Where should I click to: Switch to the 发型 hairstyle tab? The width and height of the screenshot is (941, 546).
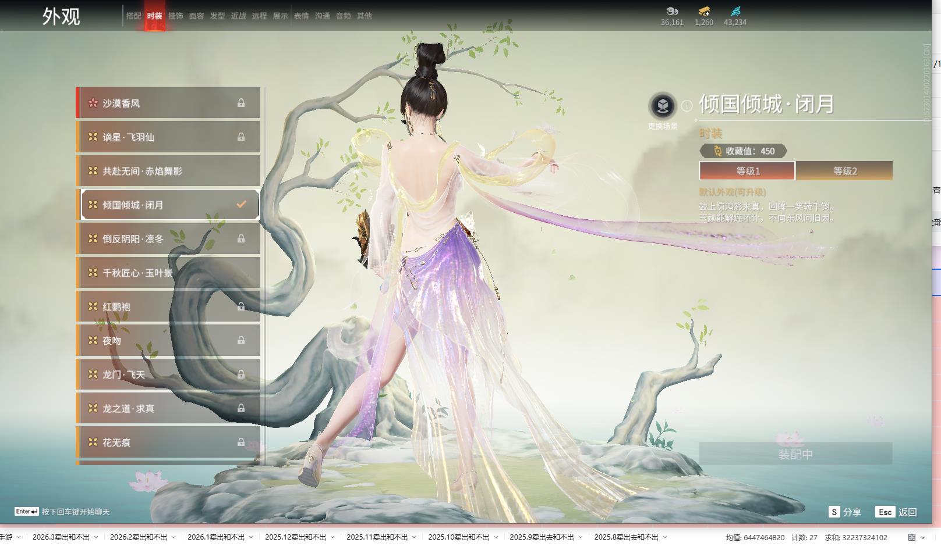click(217, 16)
